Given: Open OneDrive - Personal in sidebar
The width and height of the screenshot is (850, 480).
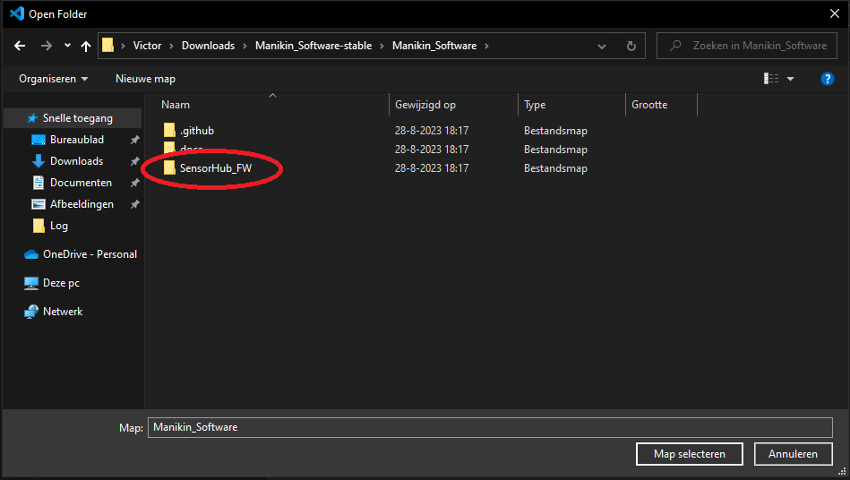Looking at the screenshot, I should pyautogui.click(x=90, y=254).
